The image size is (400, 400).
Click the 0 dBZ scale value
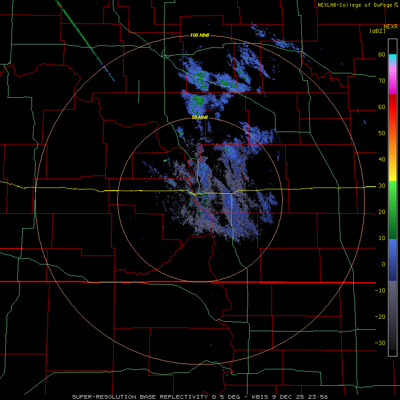pos(384,264)
